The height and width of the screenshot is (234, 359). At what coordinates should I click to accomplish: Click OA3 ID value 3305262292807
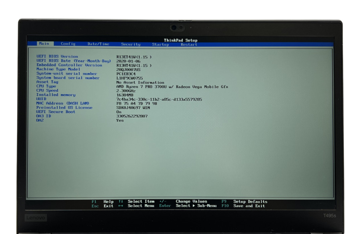click(x=132, y=116)
